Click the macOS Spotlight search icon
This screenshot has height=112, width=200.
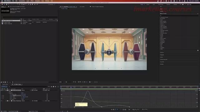click(182, 1)
